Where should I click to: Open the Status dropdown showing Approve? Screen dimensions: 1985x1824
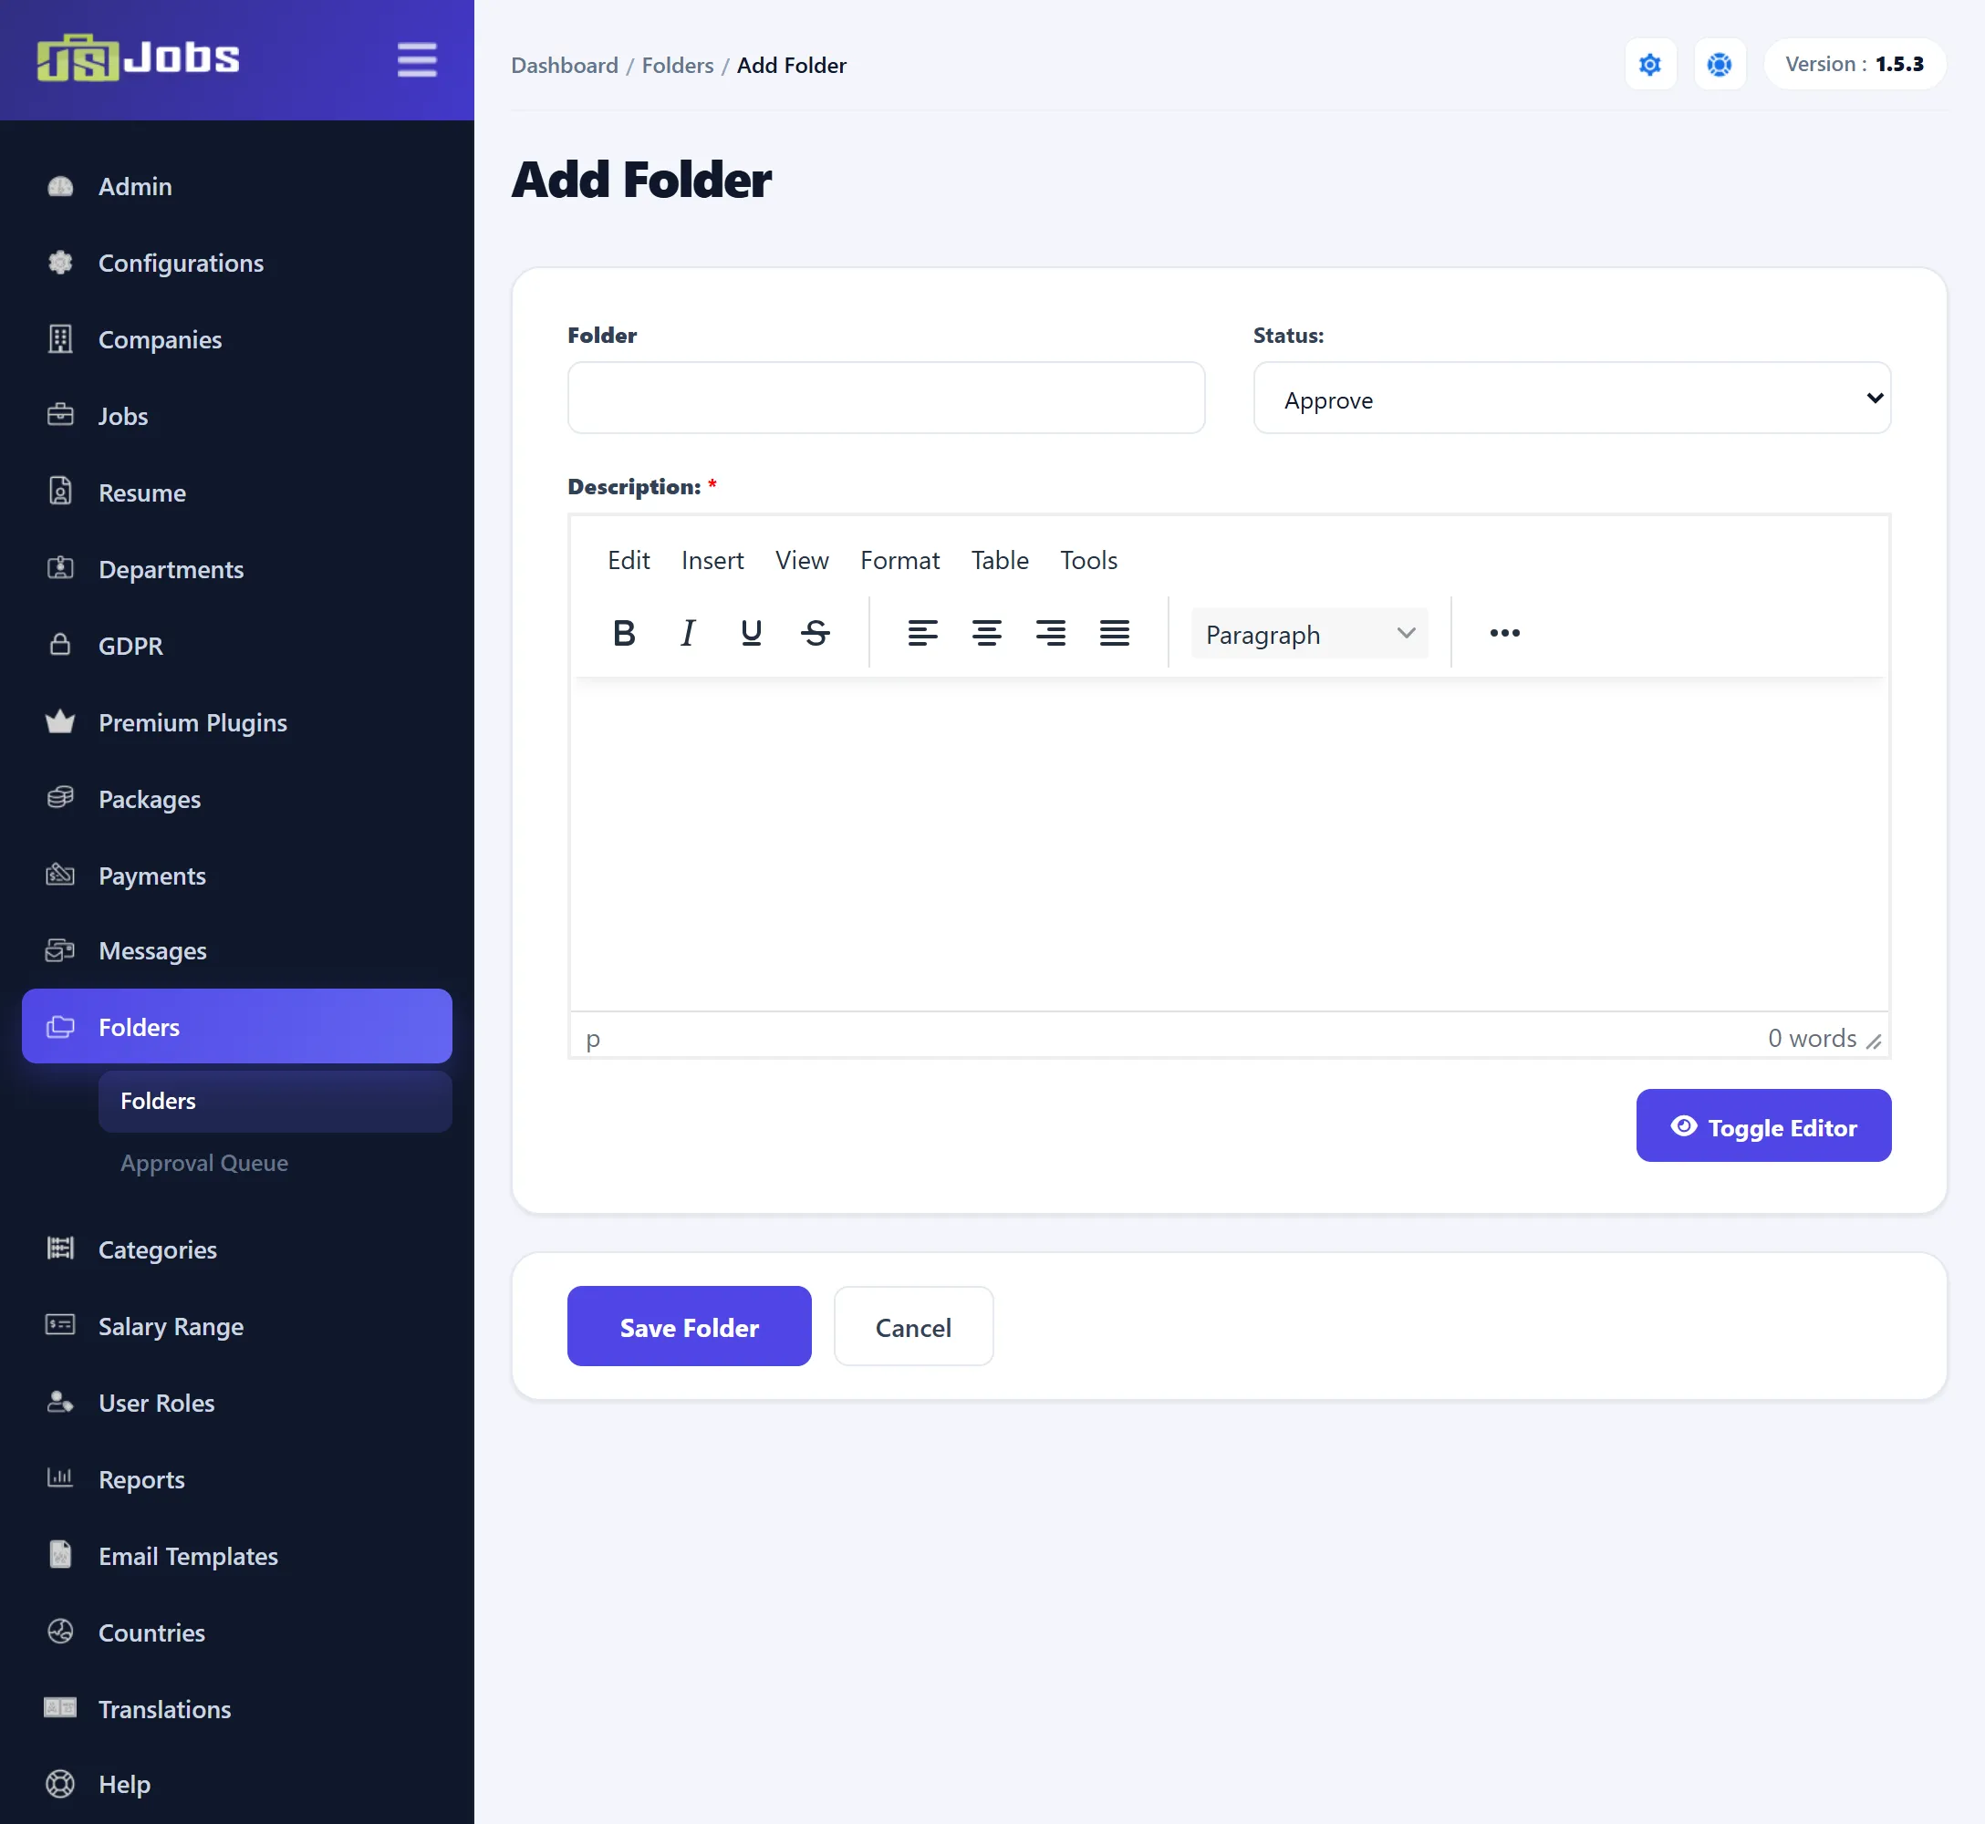[x=1572, y=398]
